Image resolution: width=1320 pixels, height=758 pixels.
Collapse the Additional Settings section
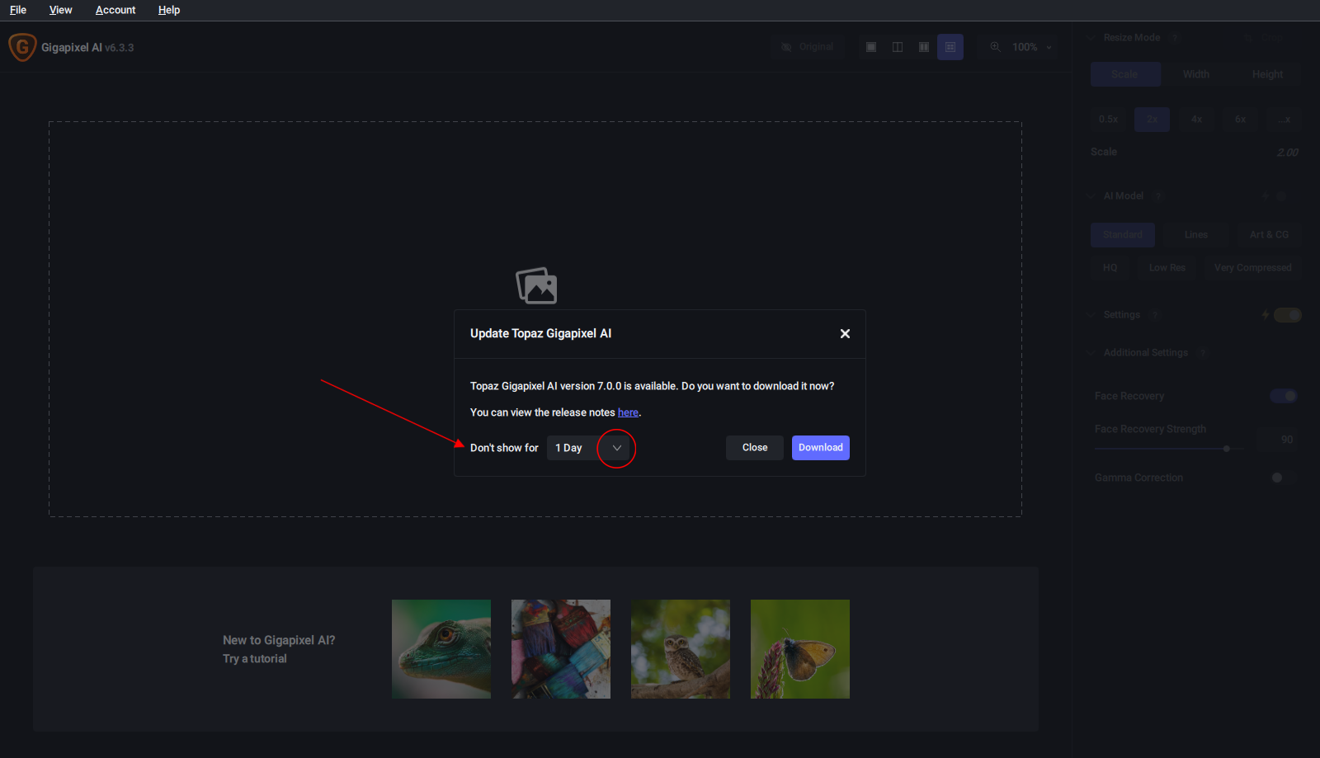1091,353
